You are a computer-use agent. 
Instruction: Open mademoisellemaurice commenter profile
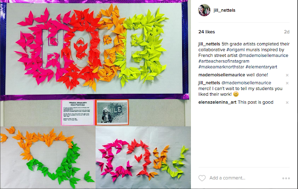[x=222, y=75]
